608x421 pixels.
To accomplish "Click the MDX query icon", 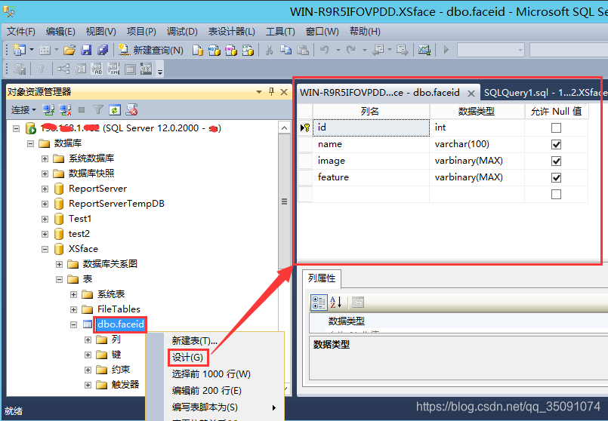I will click(x=214, y=51).
